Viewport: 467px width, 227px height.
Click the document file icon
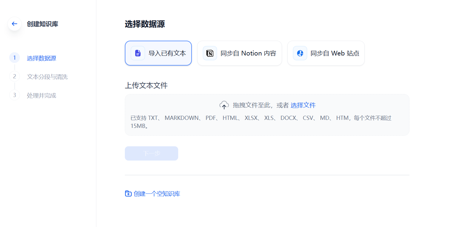[138, 53]
